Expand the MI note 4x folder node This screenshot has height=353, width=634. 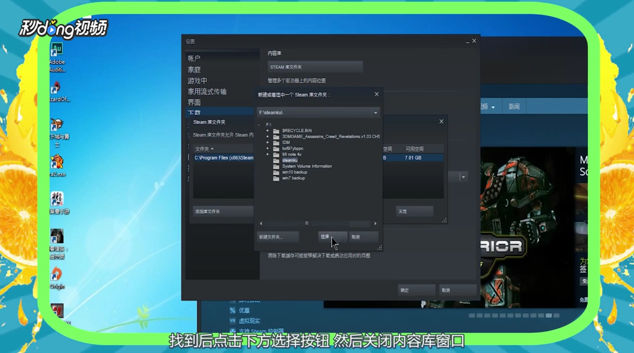point(268,155)
